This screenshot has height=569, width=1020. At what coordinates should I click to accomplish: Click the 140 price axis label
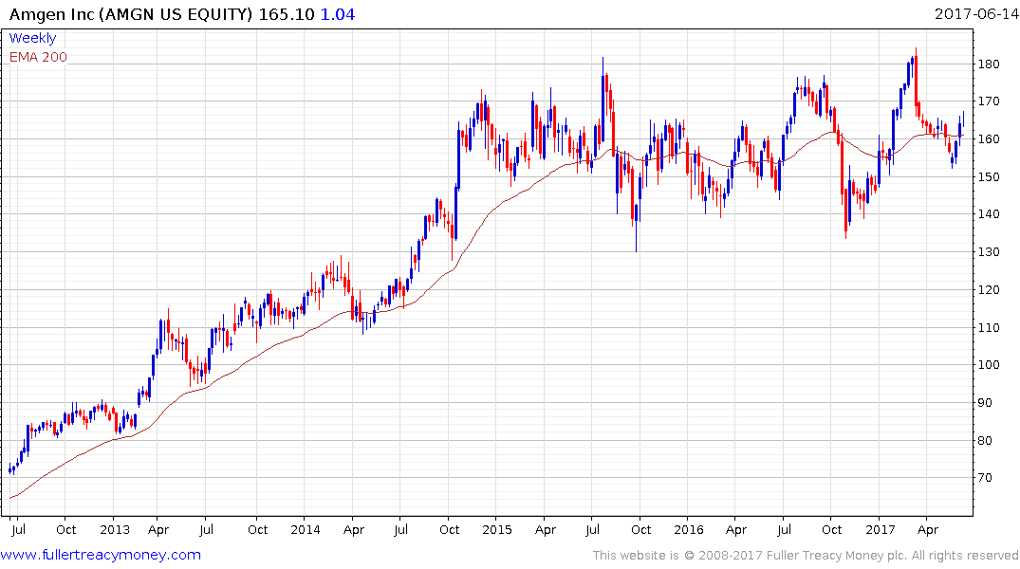(989, 214)
